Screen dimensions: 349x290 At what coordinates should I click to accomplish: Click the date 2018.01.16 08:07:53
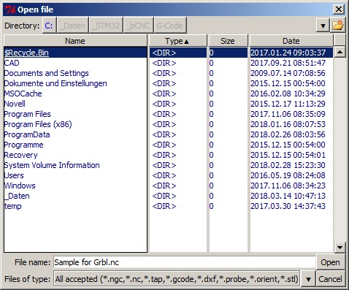(x=288, y=124)
